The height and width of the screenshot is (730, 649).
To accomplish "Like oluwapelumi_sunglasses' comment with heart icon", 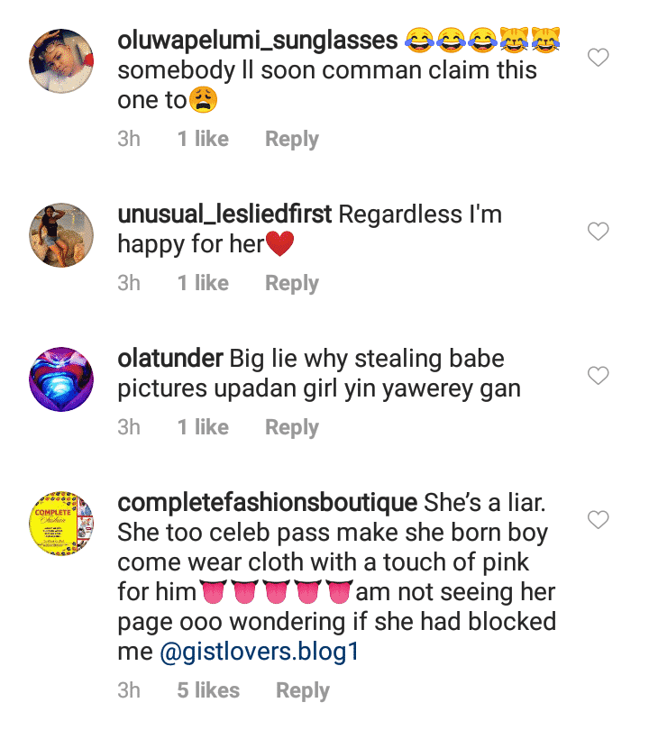I will click(x=598, y=59).
